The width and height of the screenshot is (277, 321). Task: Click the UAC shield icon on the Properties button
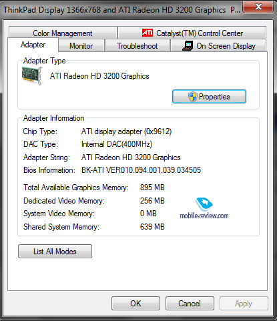[193, 97]
